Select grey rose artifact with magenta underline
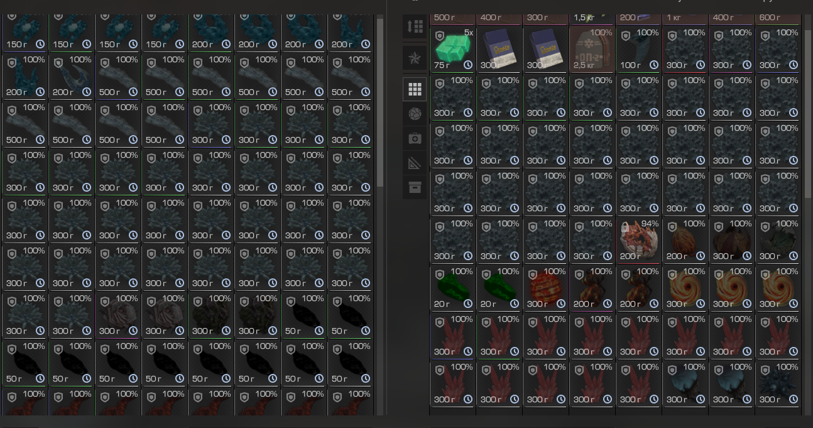Viewport: 813px width, 428px height. tap(119, 315)
